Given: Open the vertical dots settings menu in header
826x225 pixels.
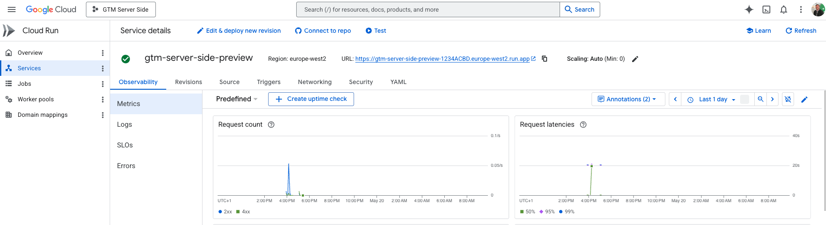Looking at the screenshot, I should click(801, 9).
